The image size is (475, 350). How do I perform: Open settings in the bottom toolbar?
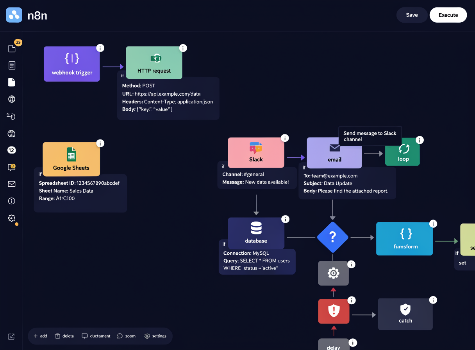[155, 336]
